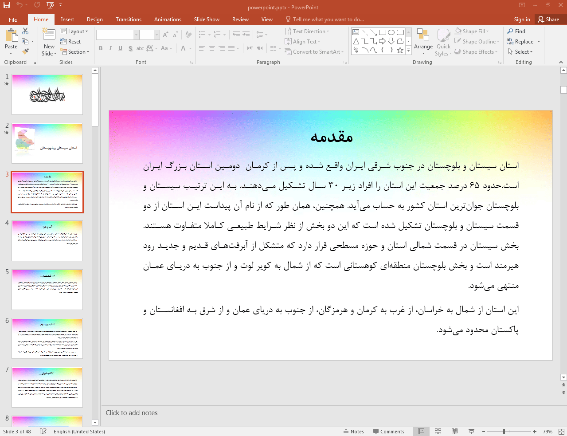Clear all formatting with the eraser icon

click(x=188, y=35)
